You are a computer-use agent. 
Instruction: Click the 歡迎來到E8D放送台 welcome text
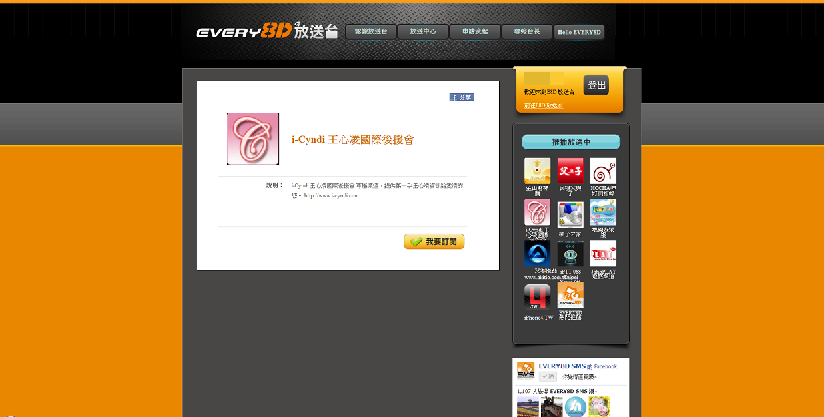click(x=549, y=92)
